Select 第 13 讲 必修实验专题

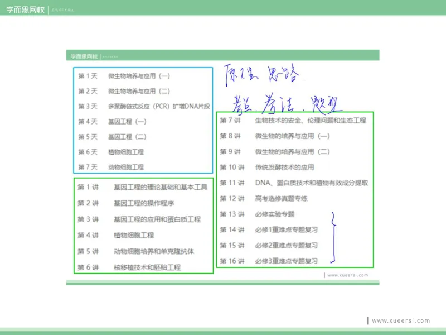tap(257, 214)
